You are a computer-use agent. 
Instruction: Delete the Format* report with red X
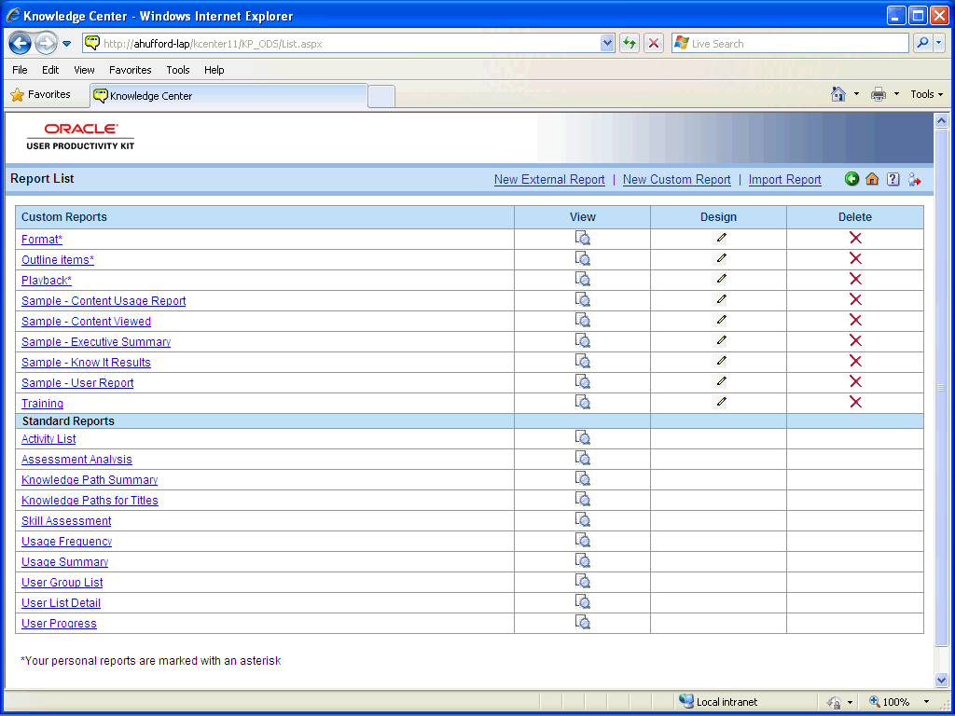(855, 238)
